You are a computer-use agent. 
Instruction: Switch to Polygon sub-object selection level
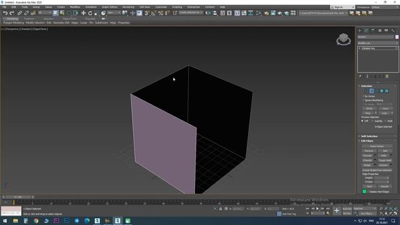click(382, 91)
